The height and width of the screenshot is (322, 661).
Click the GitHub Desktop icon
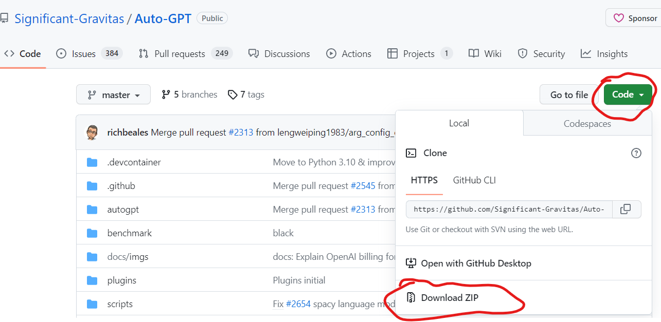click(x=410, y=263)
